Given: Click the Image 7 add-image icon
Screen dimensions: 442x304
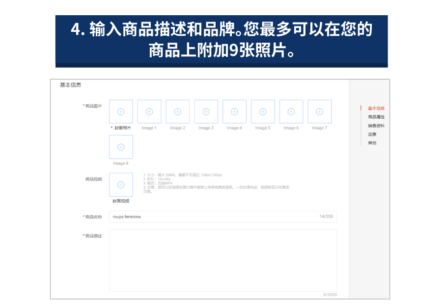Looking at the screenshot, I should point(319,111).
